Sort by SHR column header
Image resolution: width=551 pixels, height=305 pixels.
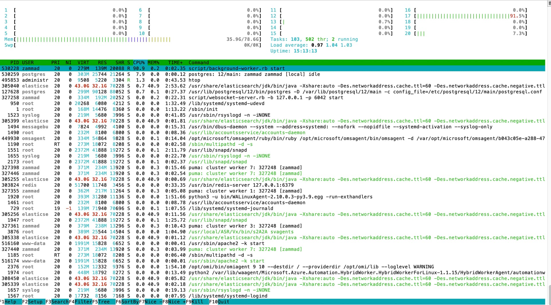click(x=120, y=62)
